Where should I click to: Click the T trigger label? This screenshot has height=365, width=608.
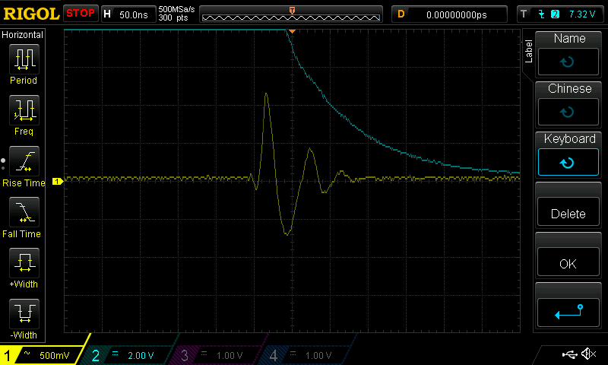[524, 14]
